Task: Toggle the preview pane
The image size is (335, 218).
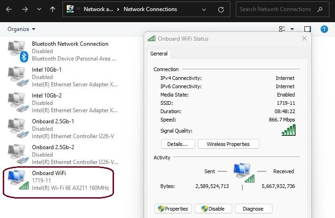Action: coord(308,29)
